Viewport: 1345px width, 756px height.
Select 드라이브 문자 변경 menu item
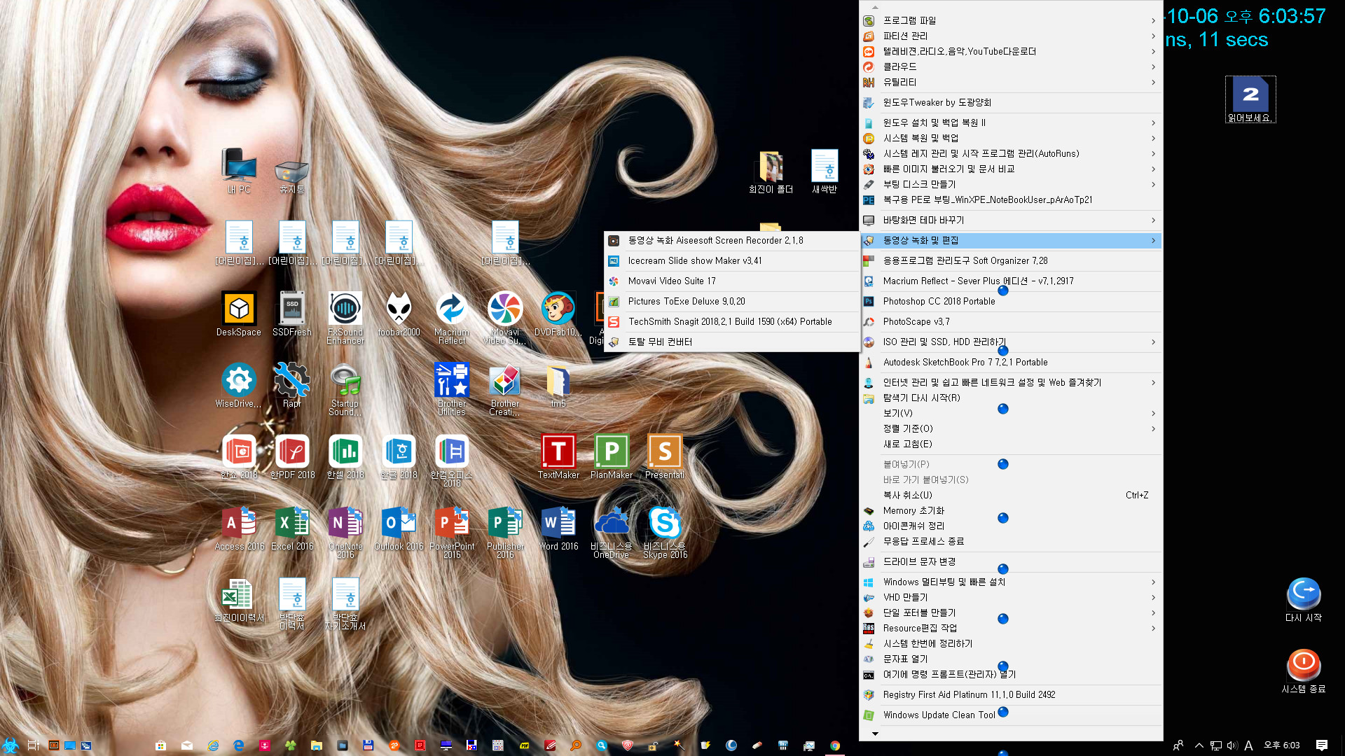coord(1011,561)
